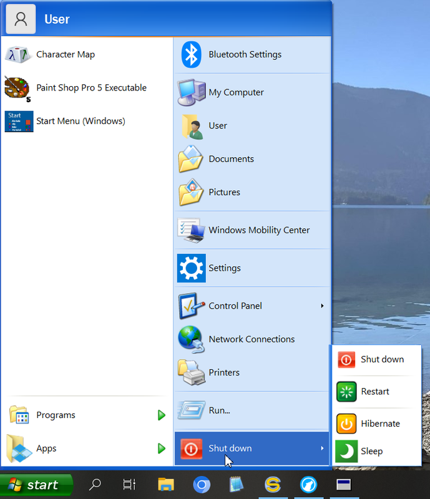Choose Hibernate from the power submenu
Screen dimensions: 430x499
click(x=379, y=424)
